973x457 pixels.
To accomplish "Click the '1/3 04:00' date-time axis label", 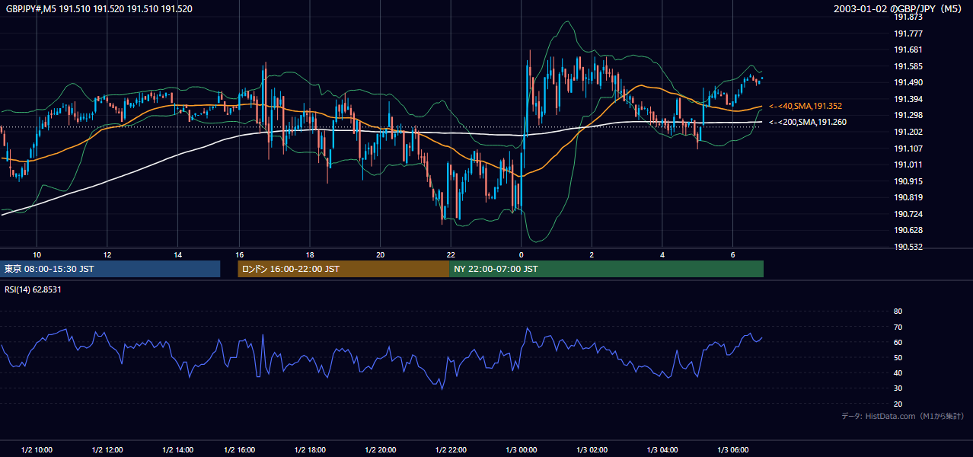I will (x=662, y=449).
